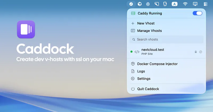Create a New Vhost
The image size is (213, 112).
[166, 23]
